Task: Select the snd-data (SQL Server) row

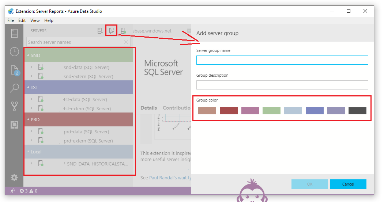Action: (79, 67)
